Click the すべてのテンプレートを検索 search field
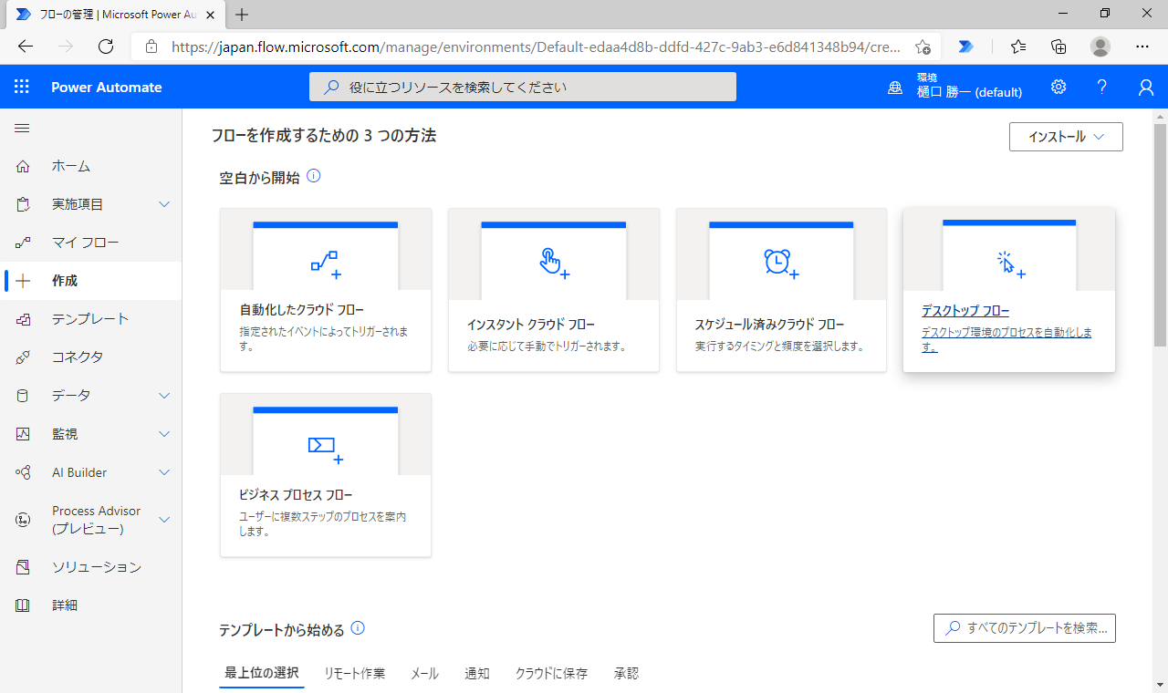 pos(1025,628)
